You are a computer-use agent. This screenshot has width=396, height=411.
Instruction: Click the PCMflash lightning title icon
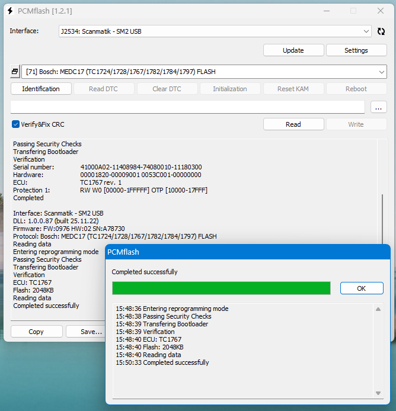tap(10, 11)
